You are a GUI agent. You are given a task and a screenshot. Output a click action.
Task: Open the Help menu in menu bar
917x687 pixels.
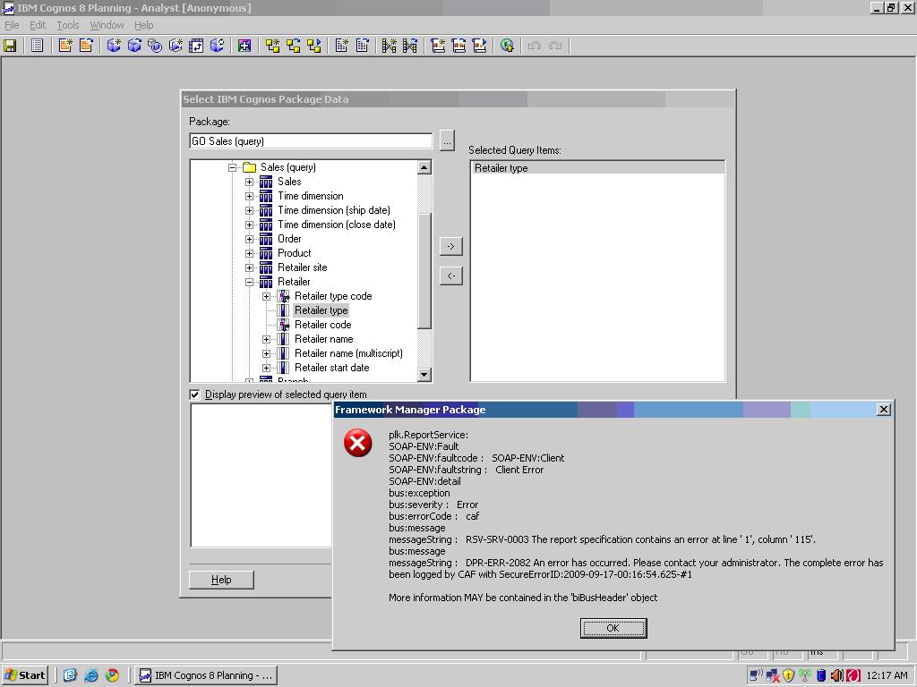pos(144,25)
